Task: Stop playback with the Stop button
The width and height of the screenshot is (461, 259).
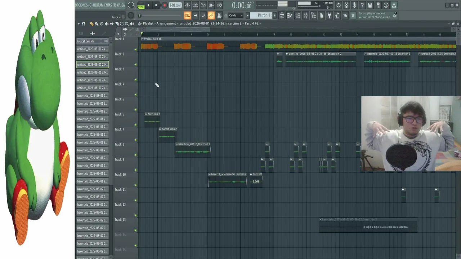Action: click(x=156, y=5)
